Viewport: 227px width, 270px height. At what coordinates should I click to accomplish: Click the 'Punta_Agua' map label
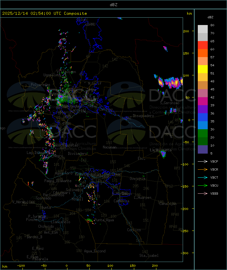(104, 220)
